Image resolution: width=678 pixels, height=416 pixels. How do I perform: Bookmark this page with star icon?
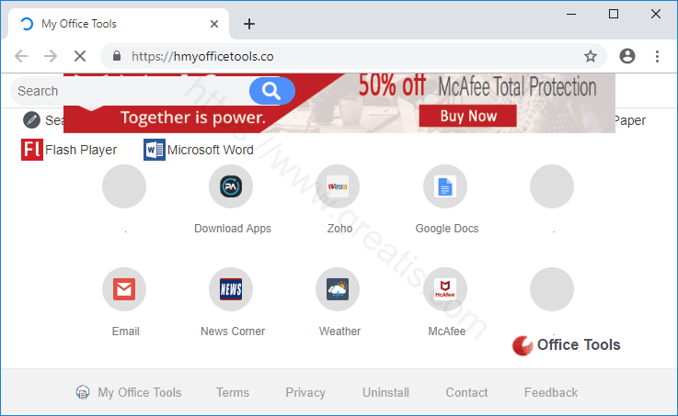click(591, 56)
